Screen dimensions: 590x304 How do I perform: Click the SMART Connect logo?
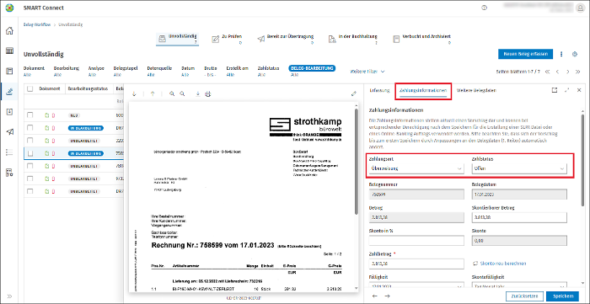pyautogui.click(x=9, y=8)
